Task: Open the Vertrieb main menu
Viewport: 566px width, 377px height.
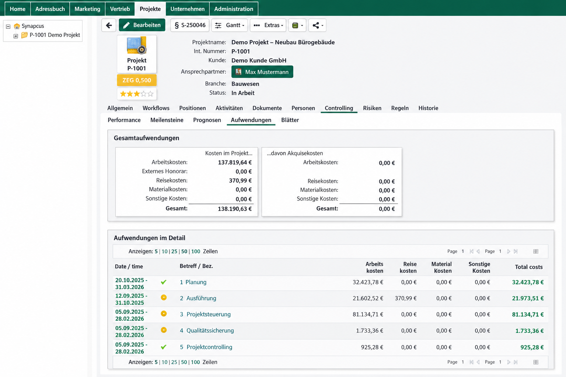Action: (x=120, y=9)
